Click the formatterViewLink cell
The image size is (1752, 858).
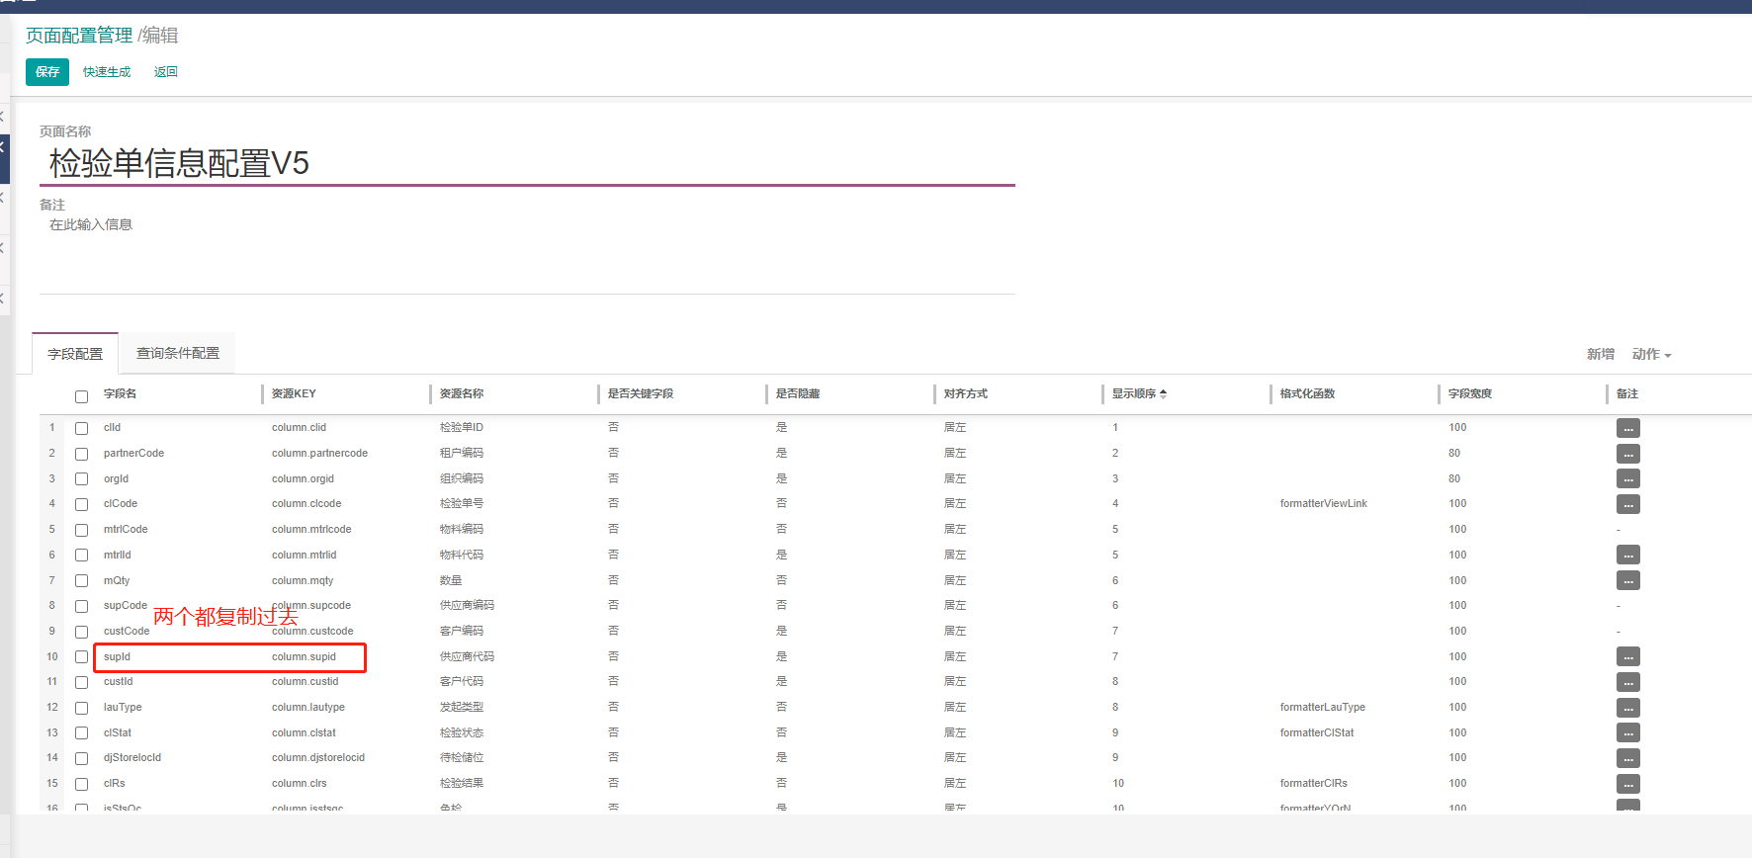pos(1324,503)
